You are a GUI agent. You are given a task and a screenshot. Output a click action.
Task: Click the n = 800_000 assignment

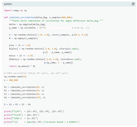click(11, 80)
